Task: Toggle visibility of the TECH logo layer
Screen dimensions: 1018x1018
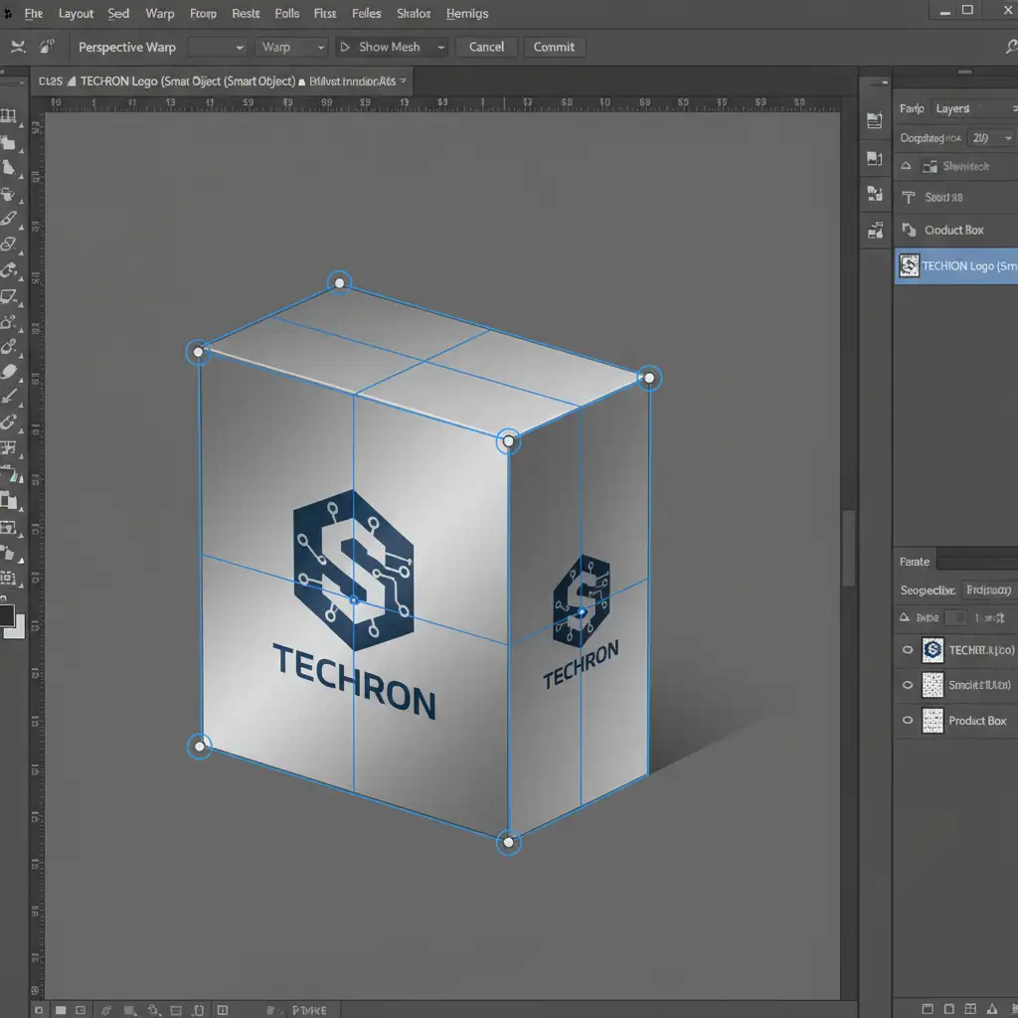Action: coord(907,651)
